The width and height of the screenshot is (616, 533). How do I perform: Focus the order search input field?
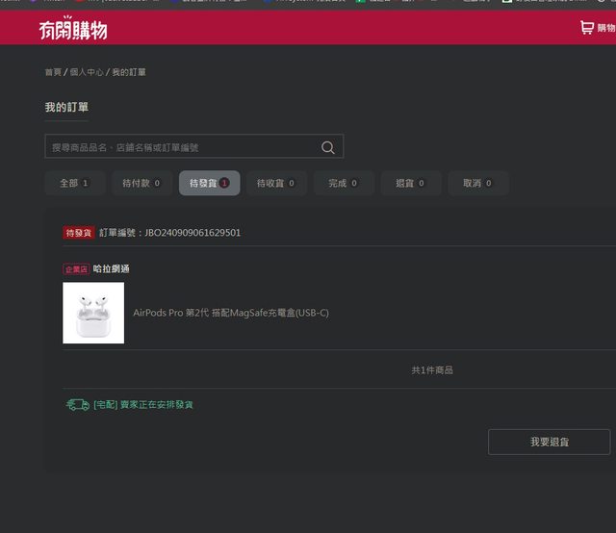[181, 147]
